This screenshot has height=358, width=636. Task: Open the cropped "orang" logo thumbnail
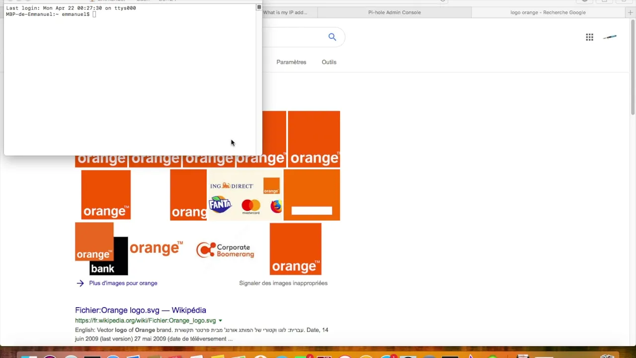[x=188, y=195]
